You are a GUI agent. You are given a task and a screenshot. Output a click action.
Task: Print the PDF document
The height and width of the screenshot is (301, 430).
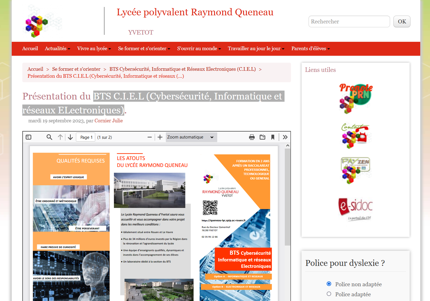point(252,137)
